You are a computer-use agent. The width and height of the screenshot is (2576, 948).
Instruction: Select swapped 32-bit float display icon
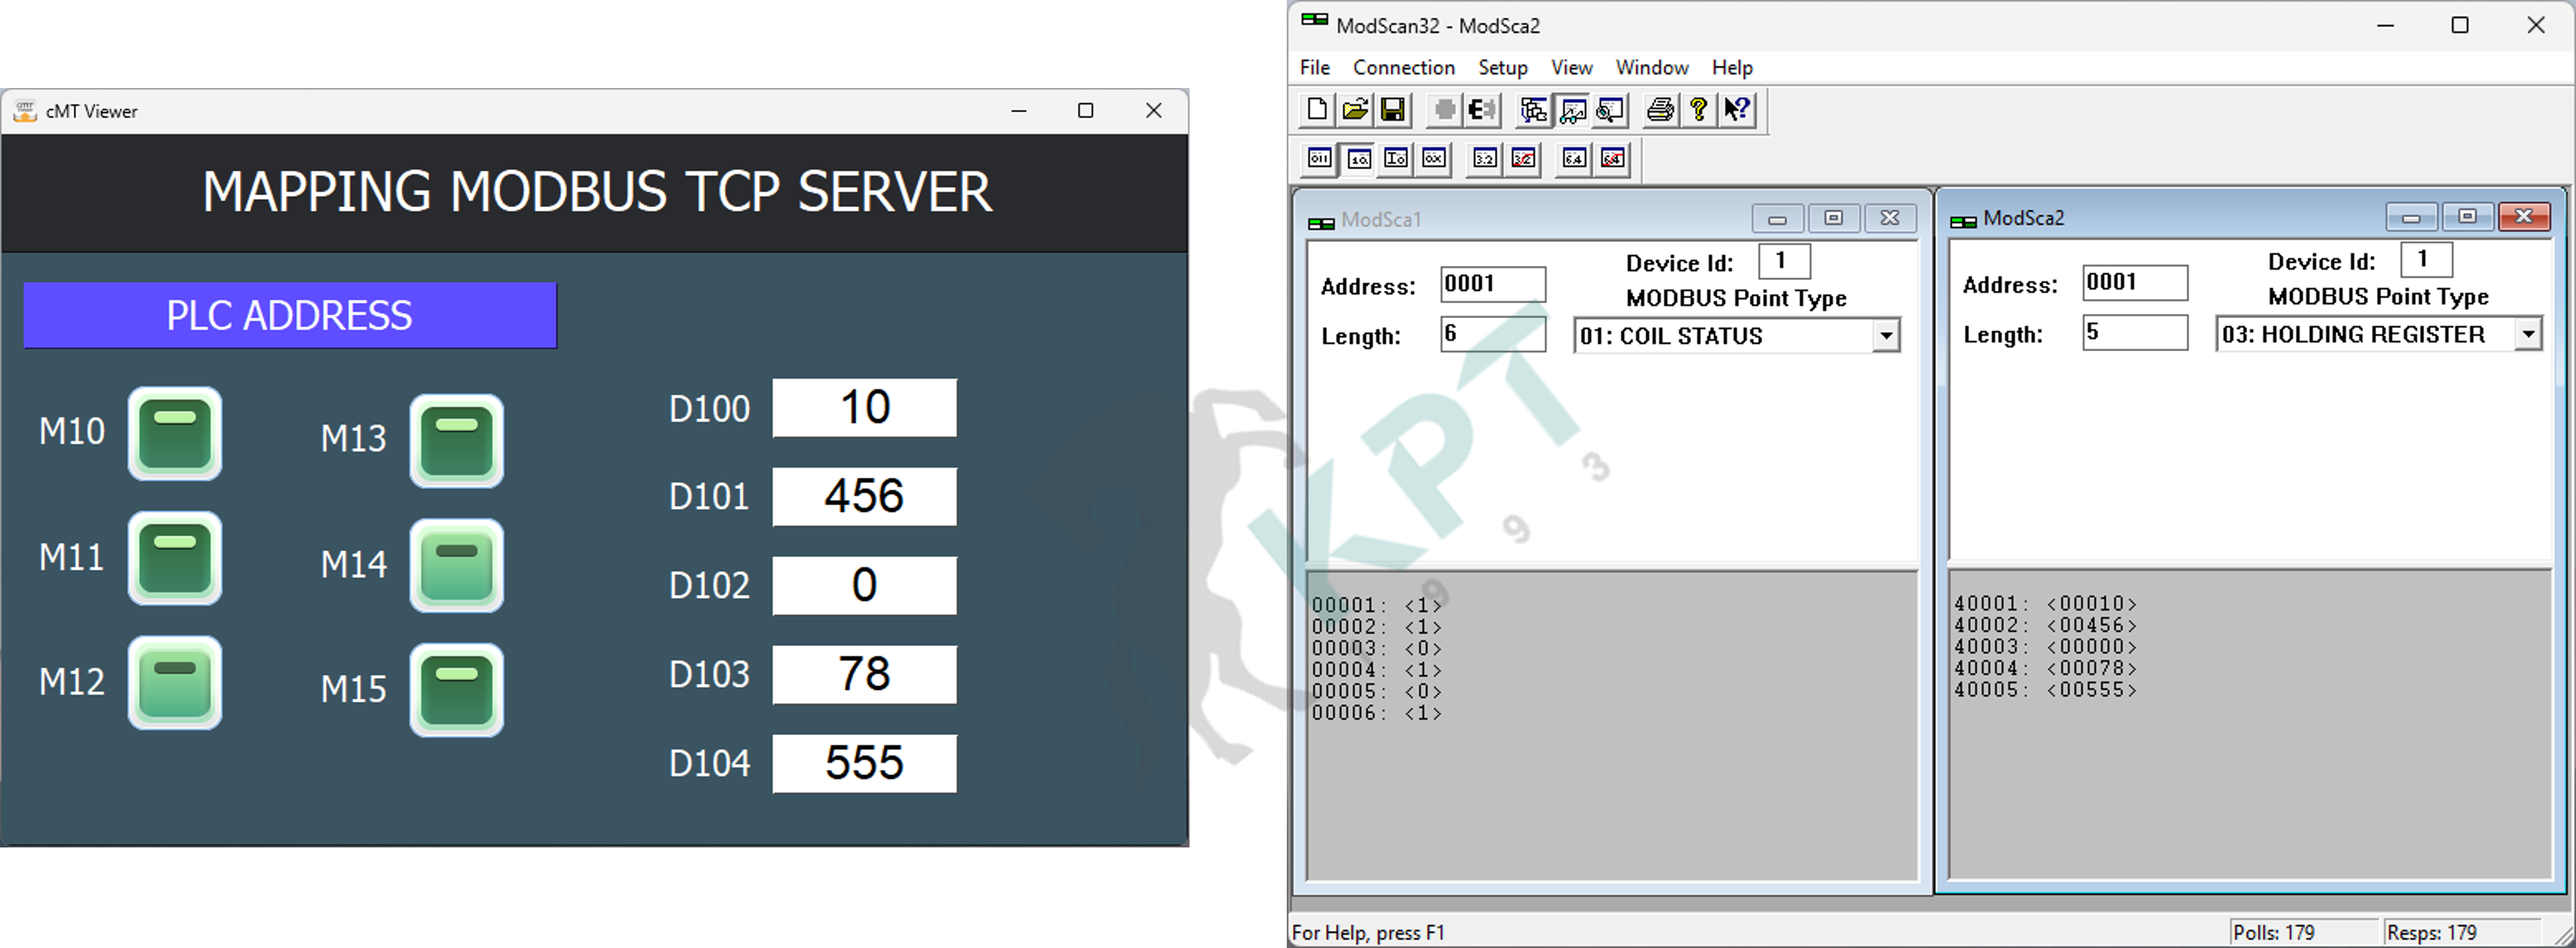[1523, 158]
